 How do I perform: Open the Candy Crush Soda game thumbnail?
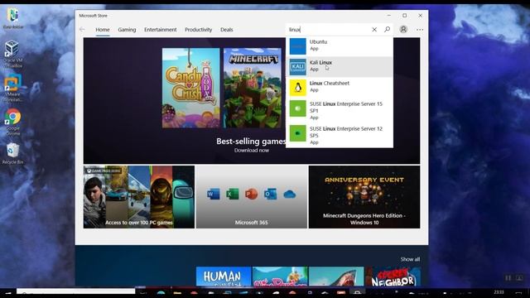coord(190,88)
